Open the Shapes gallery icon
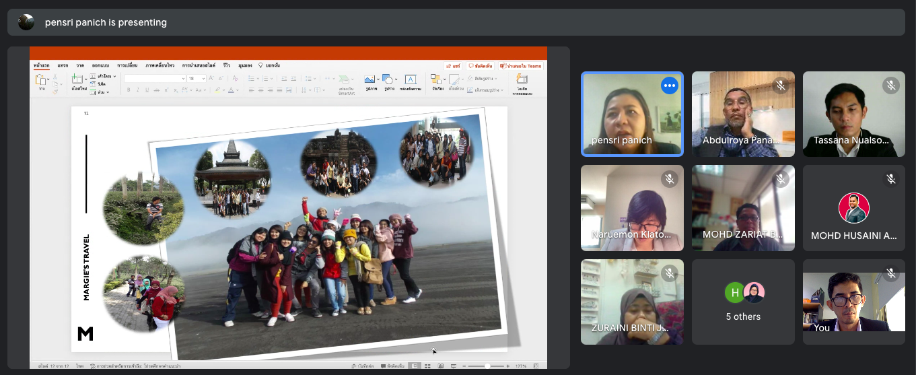Image resolution: width=916 pixels, height=375 pixels. point(388,80)
